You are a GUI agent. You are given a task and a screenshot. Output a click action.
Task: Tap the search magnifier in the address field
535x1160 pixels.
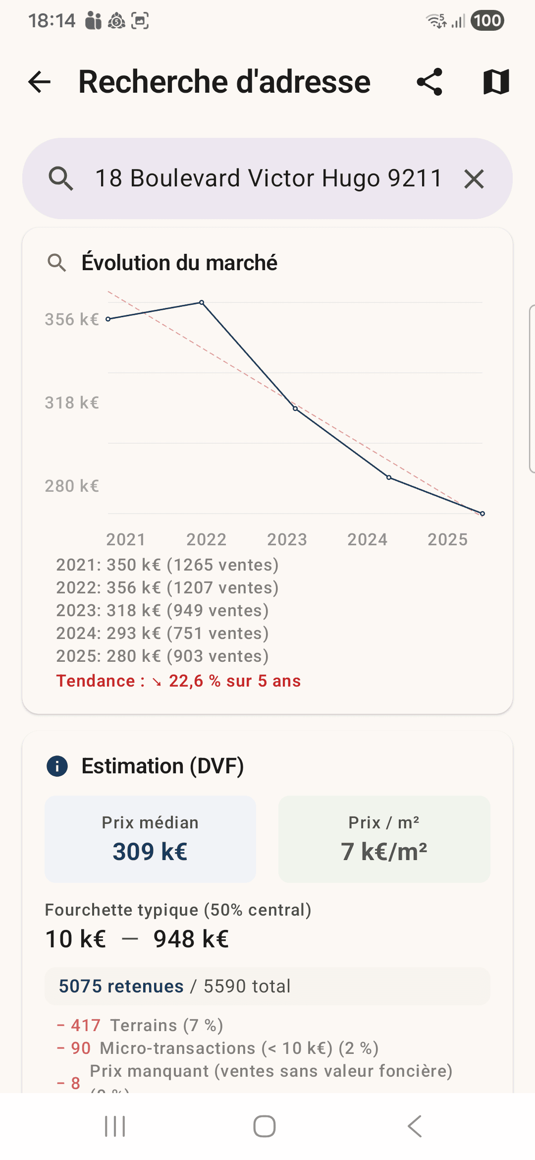click(x=61, y=178)
